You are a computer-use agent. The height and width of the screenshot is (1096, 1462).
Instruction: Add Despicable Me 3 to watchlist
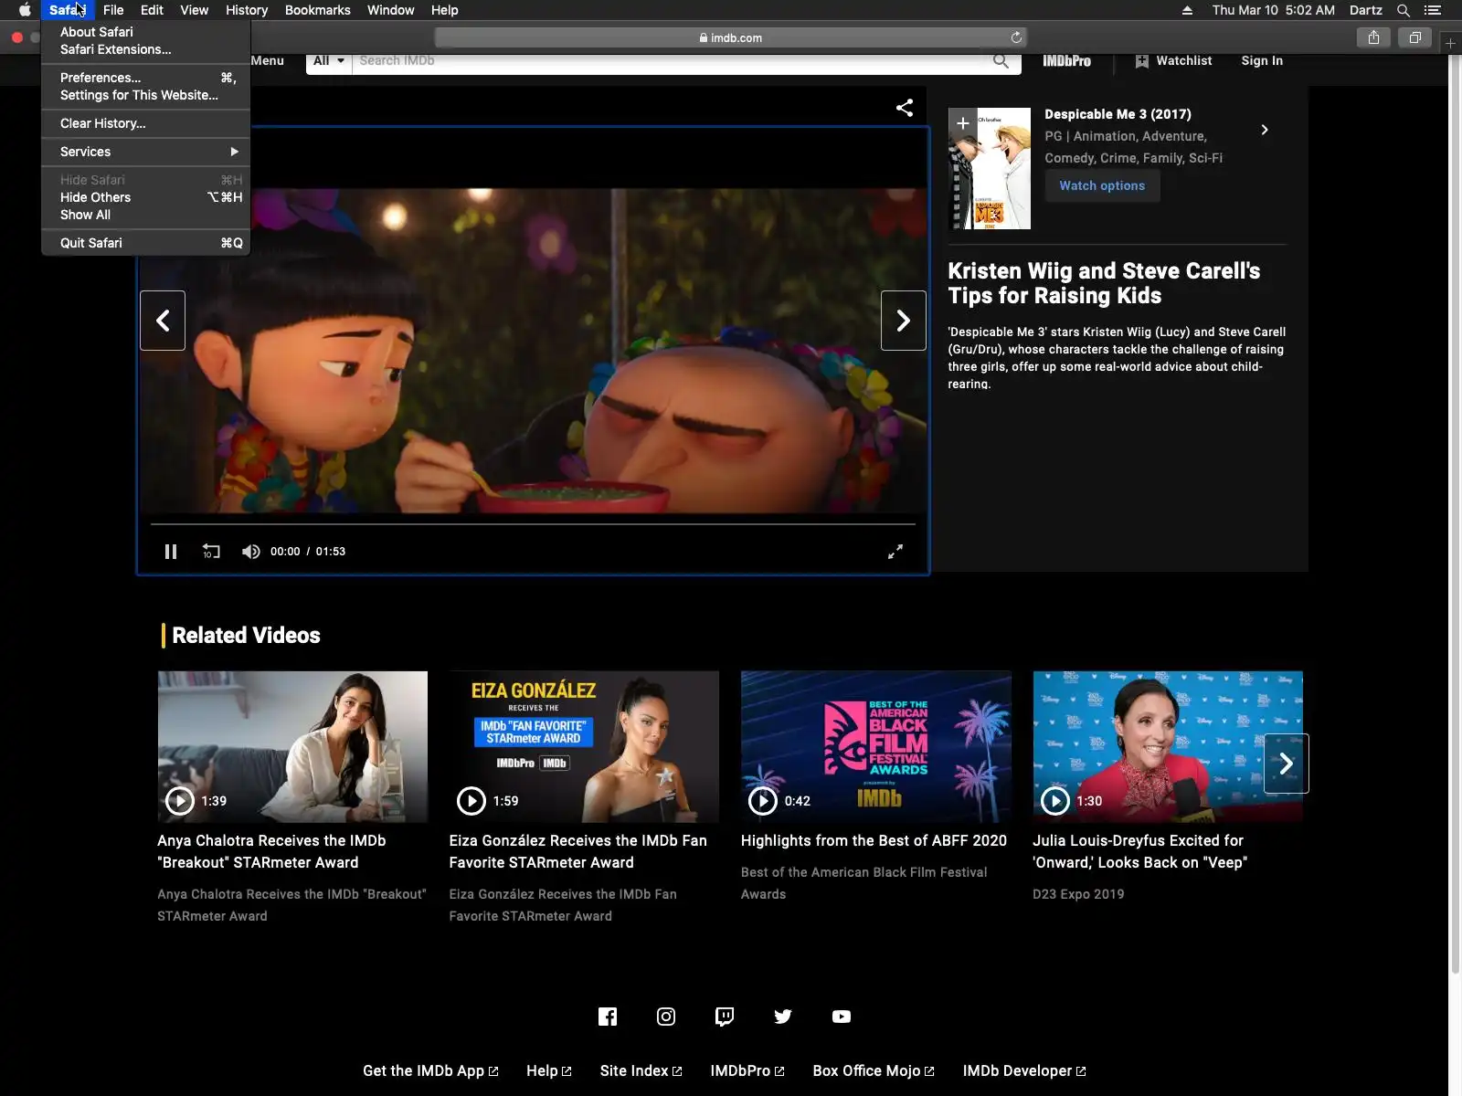pos(962,122)
